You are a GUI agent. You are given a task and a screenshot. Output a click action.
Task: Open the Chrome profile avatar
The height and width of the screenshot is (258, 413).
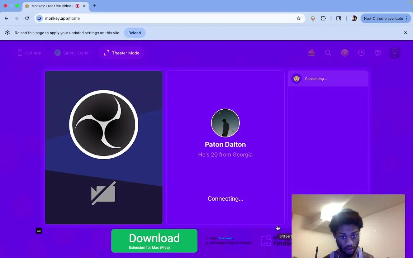tap(354, 18)
